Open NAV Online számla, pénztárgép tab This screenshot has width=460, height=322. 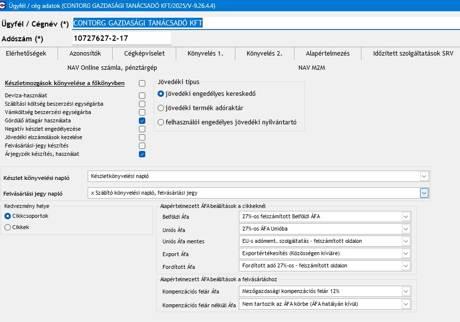click(x=112, y=68)
